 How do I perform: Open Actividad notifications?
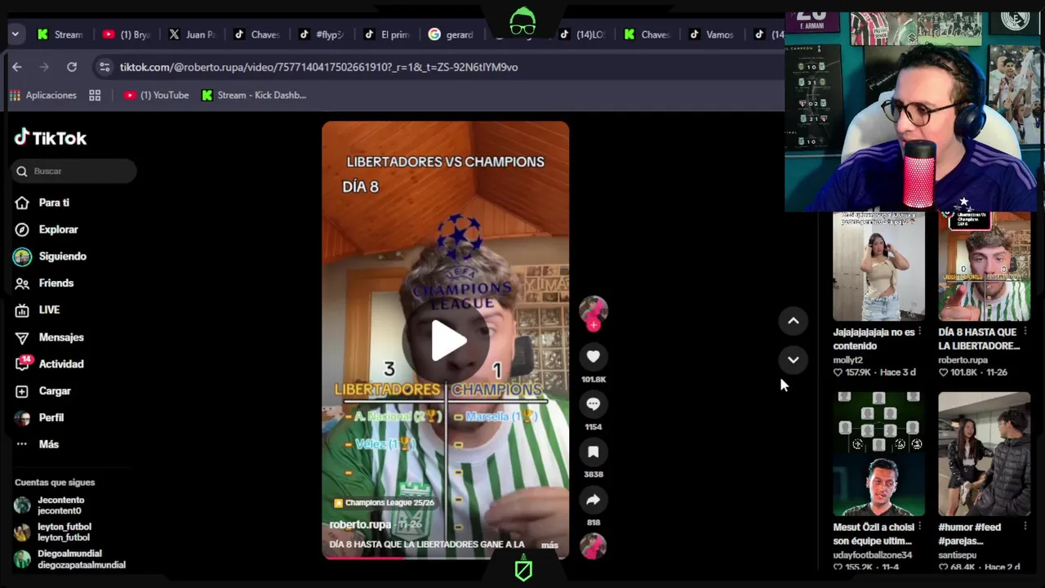(60, 364)
